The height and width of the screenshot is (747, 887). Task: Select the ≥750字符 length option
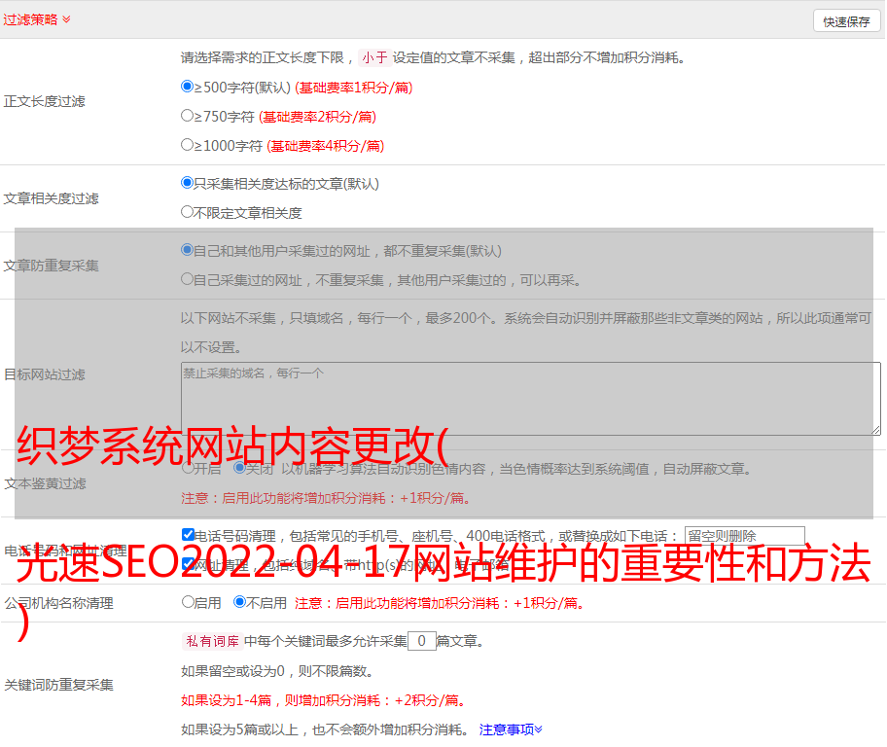pyautogui.click(x=188, y=116)
